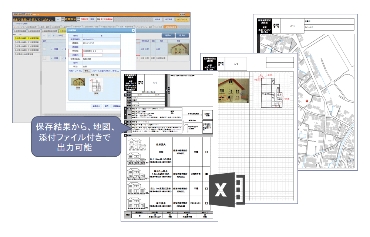The image size is (370, 237).
Task: Select ③水害木造第2次A調査結果 menu item
Action: point(27,46)
